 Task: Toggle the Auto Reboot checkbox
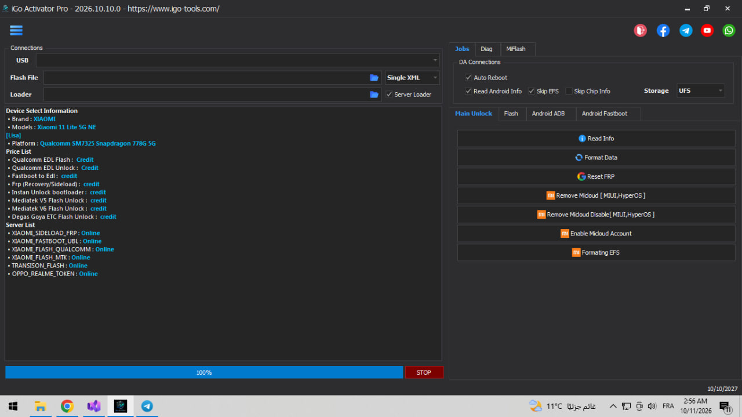pyautogui.click(x=468, y=78)
